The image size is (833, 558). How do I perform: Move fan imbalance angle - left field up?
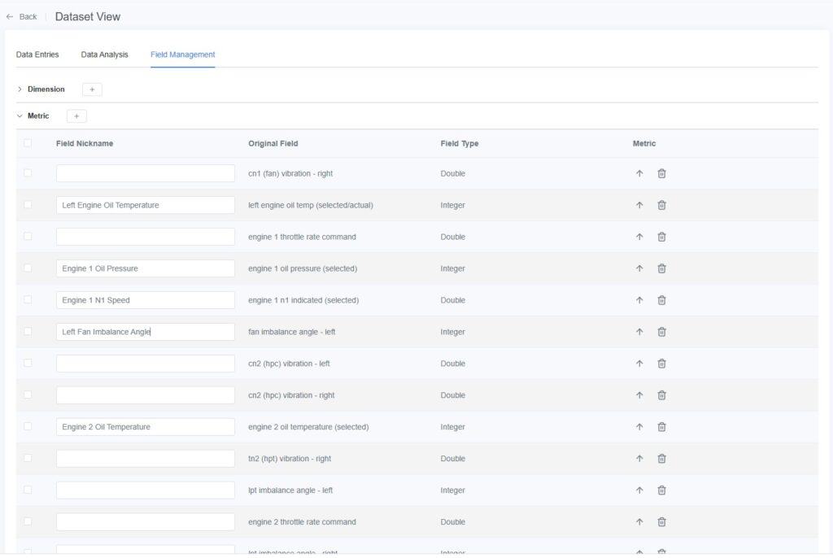[639, 332]
